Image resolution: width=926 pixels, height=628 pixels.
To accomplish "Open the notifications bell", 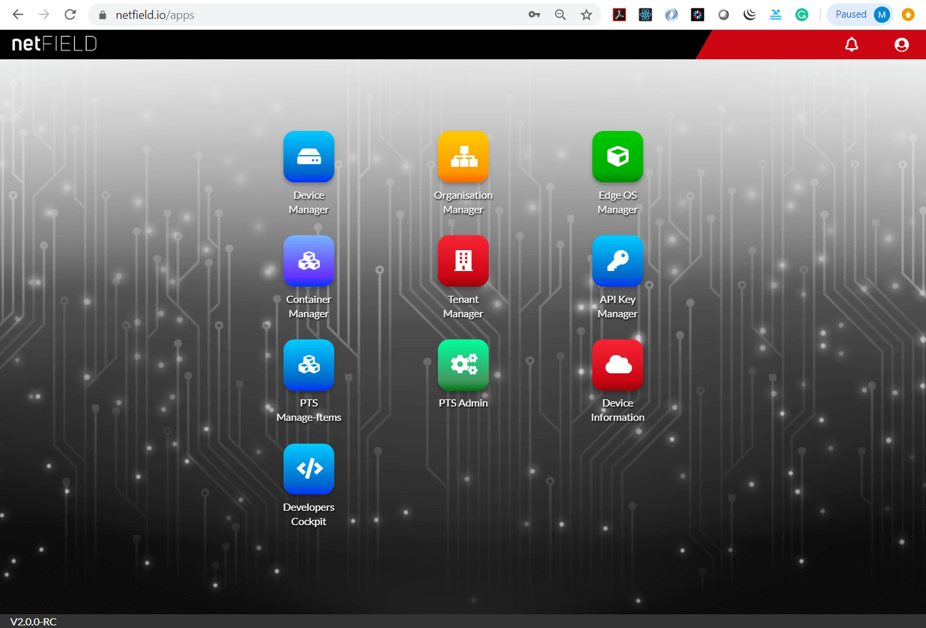I will pos(852,44).
